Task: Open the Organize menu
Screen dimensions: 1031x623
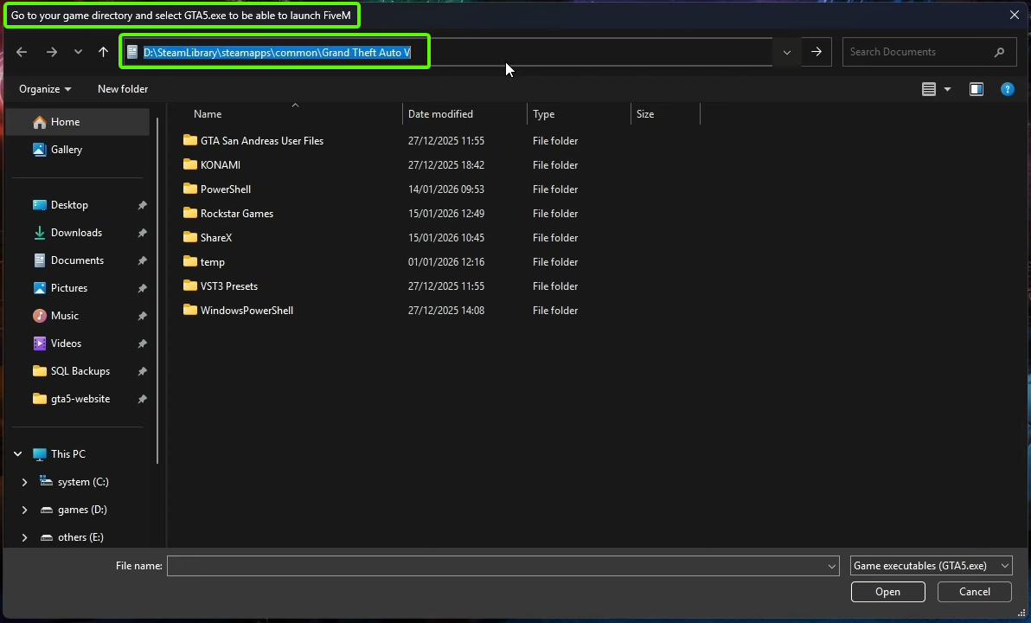Action: click(45, 89)
